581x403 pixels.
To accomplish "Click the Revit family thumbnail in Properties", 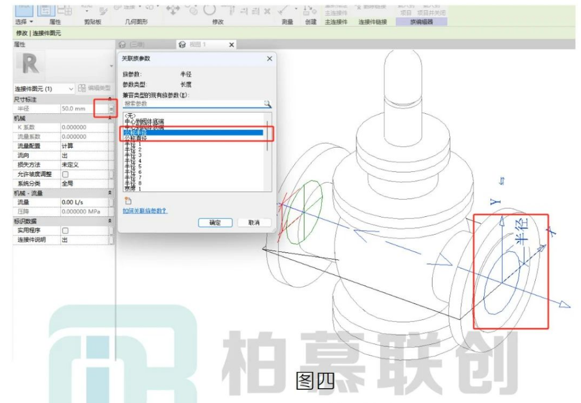I will [30, 65].
